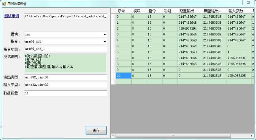Click the 指令功能 field with arm64_add_1
The height and width of the screenshot is (140, 256).
click(x=65, y=49)
